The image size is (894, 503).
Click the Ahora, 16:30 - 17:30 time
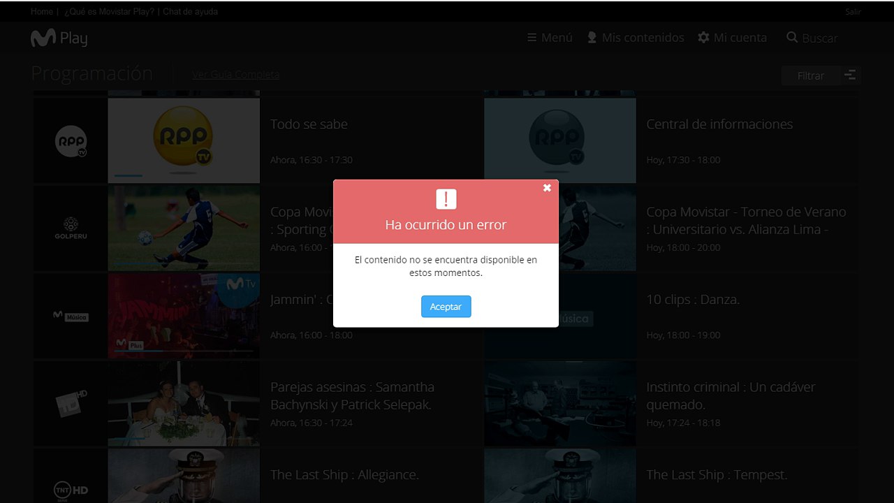pos(312,160)
